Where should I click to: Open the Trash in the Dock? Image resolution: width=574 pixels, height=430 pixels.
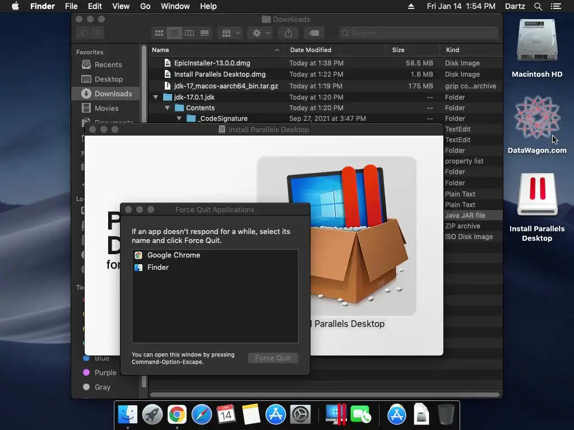446,415
